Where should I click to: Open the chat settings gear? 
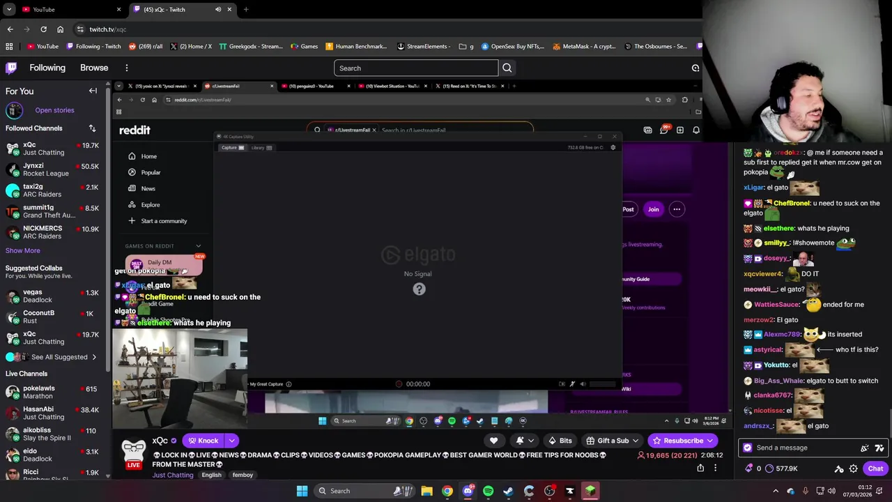[854, 469]
